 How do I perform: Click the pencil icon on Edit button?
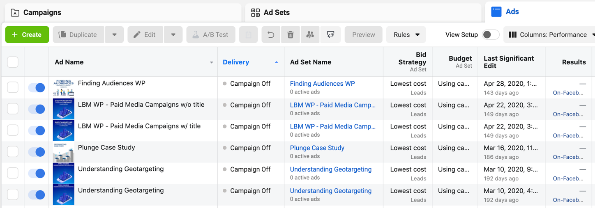137,35
